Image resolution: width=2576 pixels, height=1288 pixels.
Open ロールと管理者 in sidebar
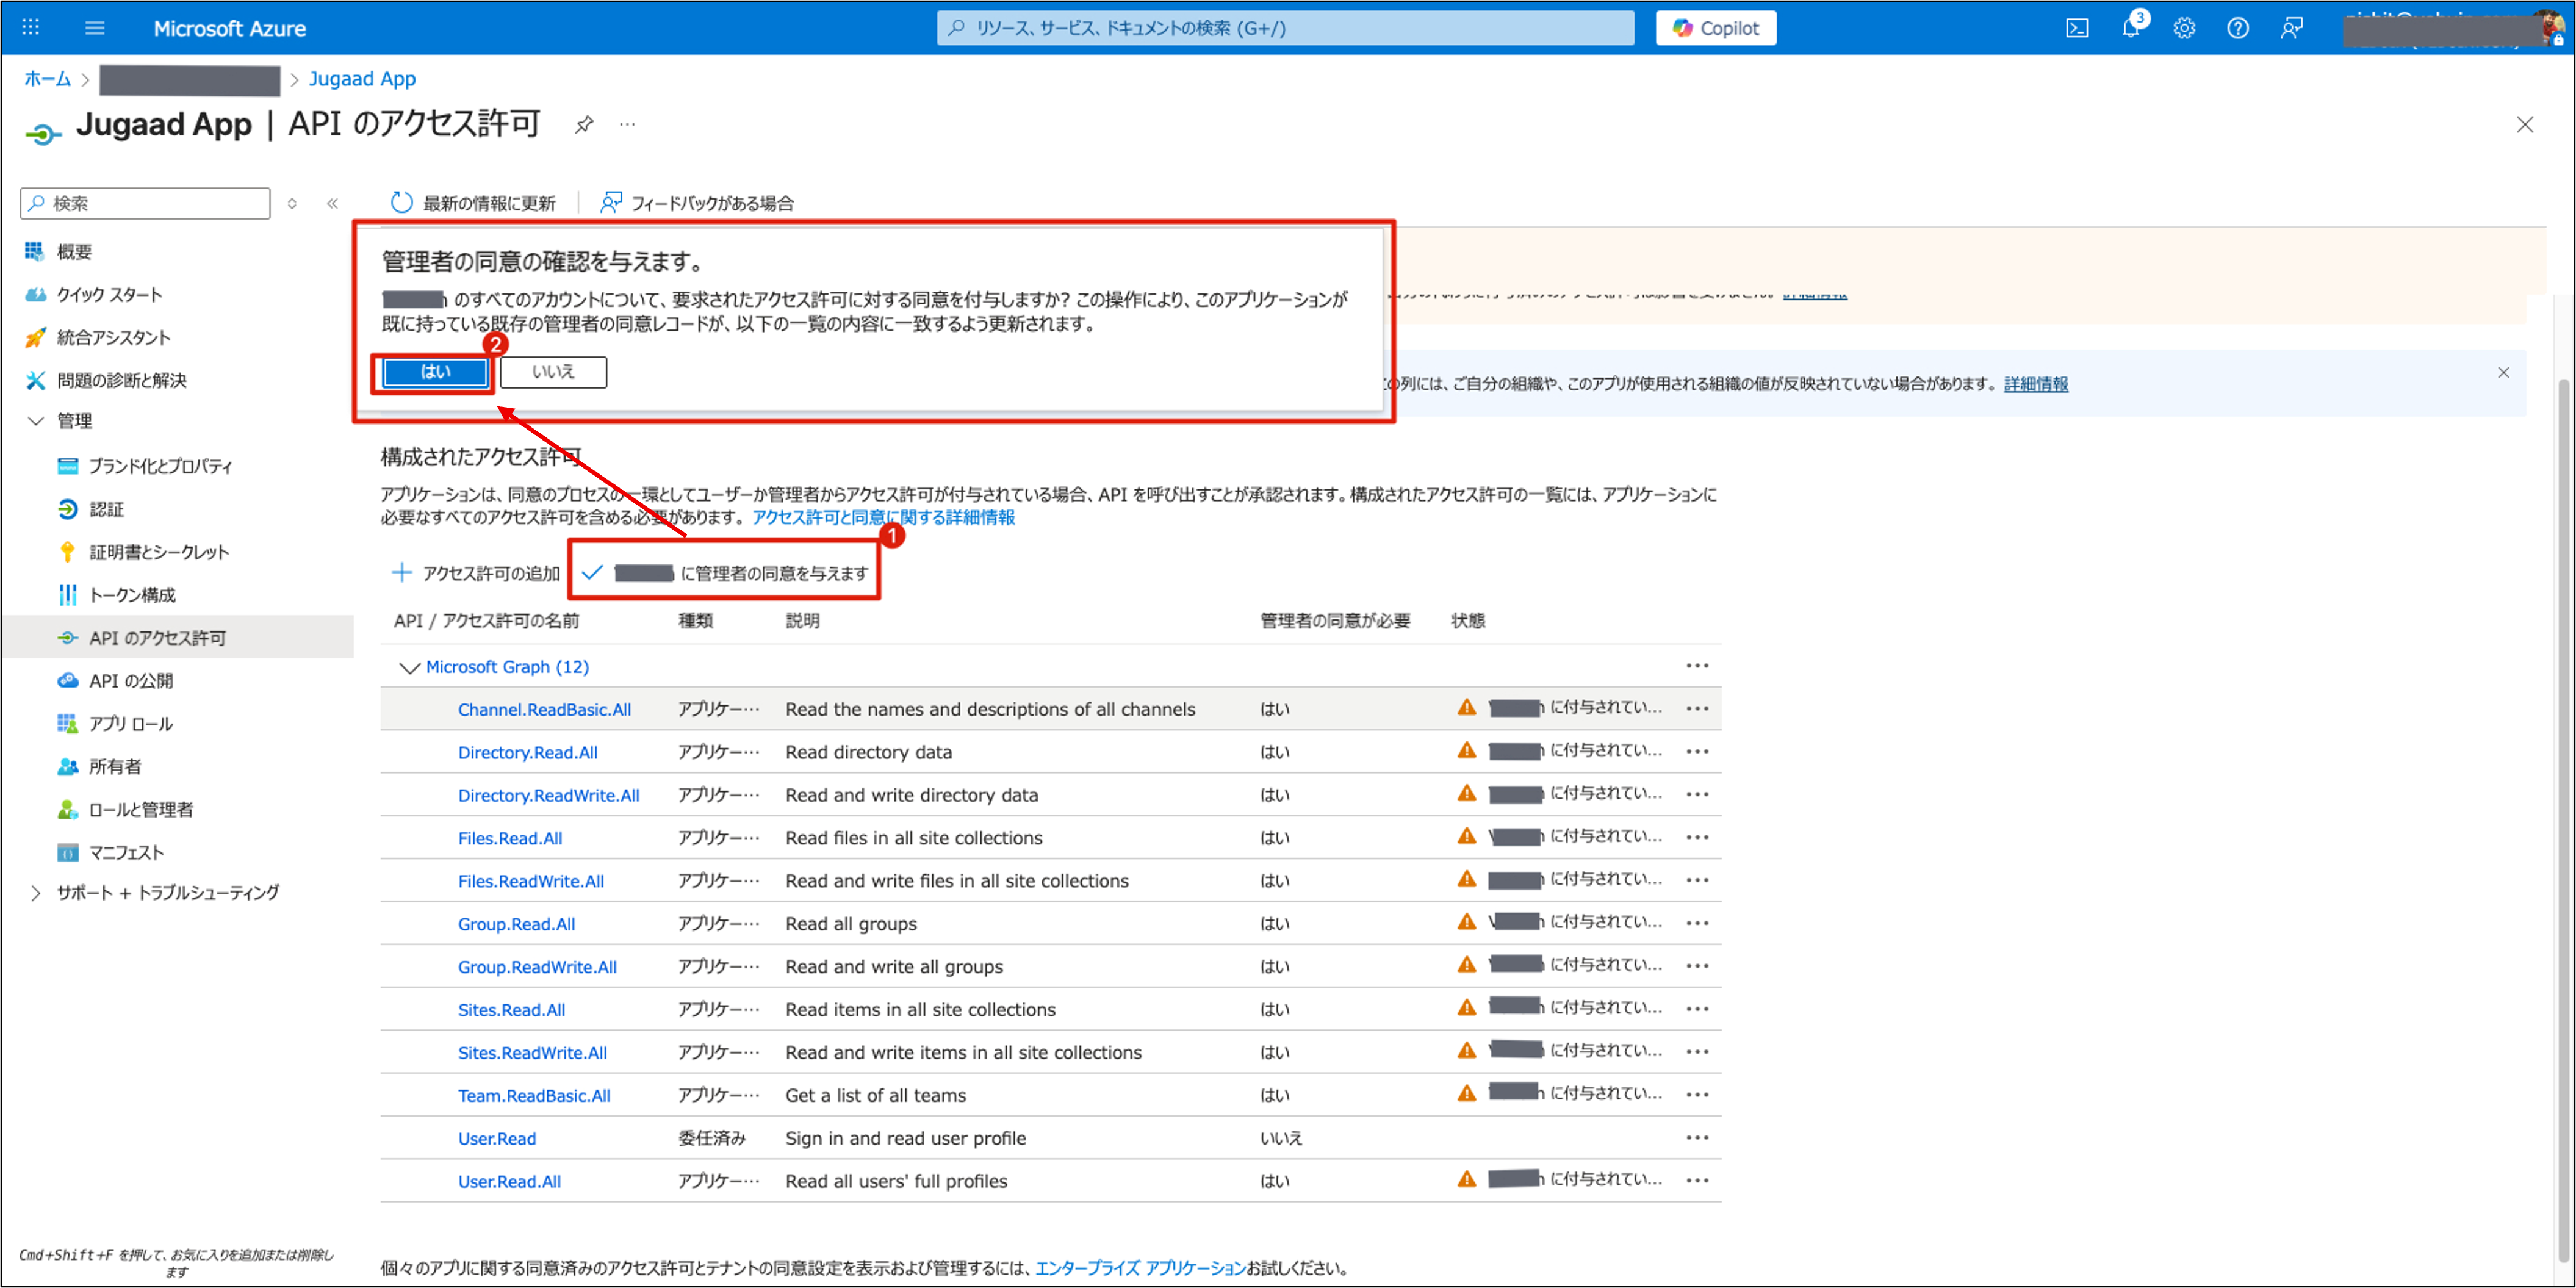(140, 810)
